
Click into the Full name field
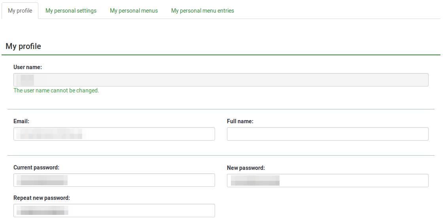pos(327,134)
